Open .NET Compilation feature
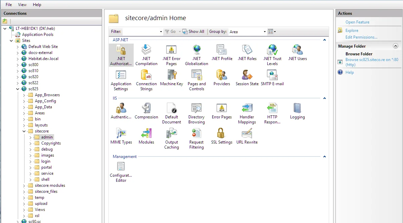403x223 pixels. point(146,55)
